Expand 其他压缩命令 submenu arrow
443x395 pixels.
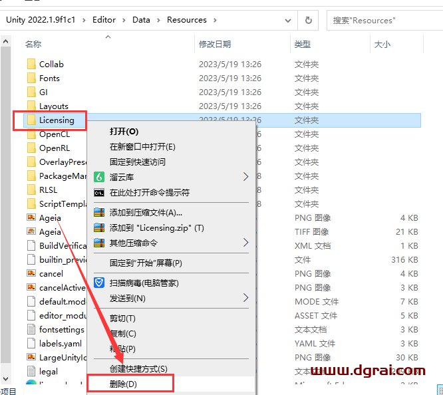(246, 243)
